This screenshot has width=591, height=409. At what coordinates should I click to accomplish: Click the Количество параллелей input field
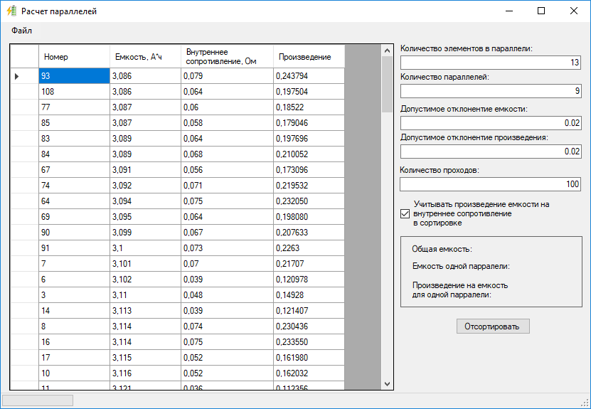pos(491,91)
